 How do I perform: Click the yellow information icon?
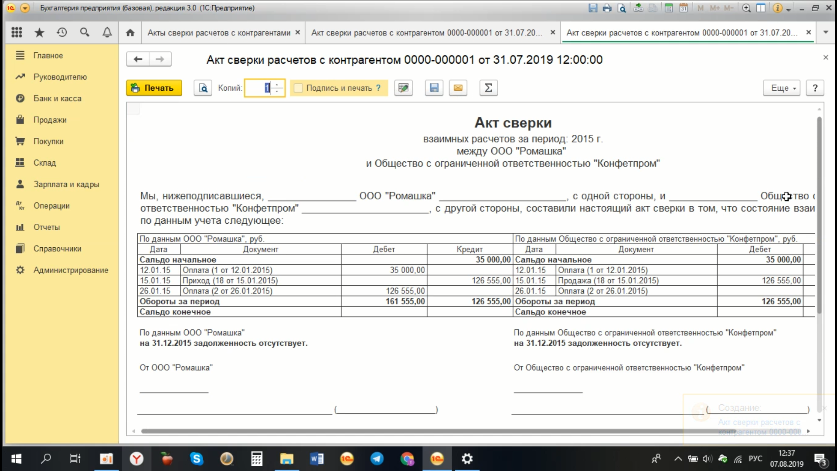(x=777, y=8)
